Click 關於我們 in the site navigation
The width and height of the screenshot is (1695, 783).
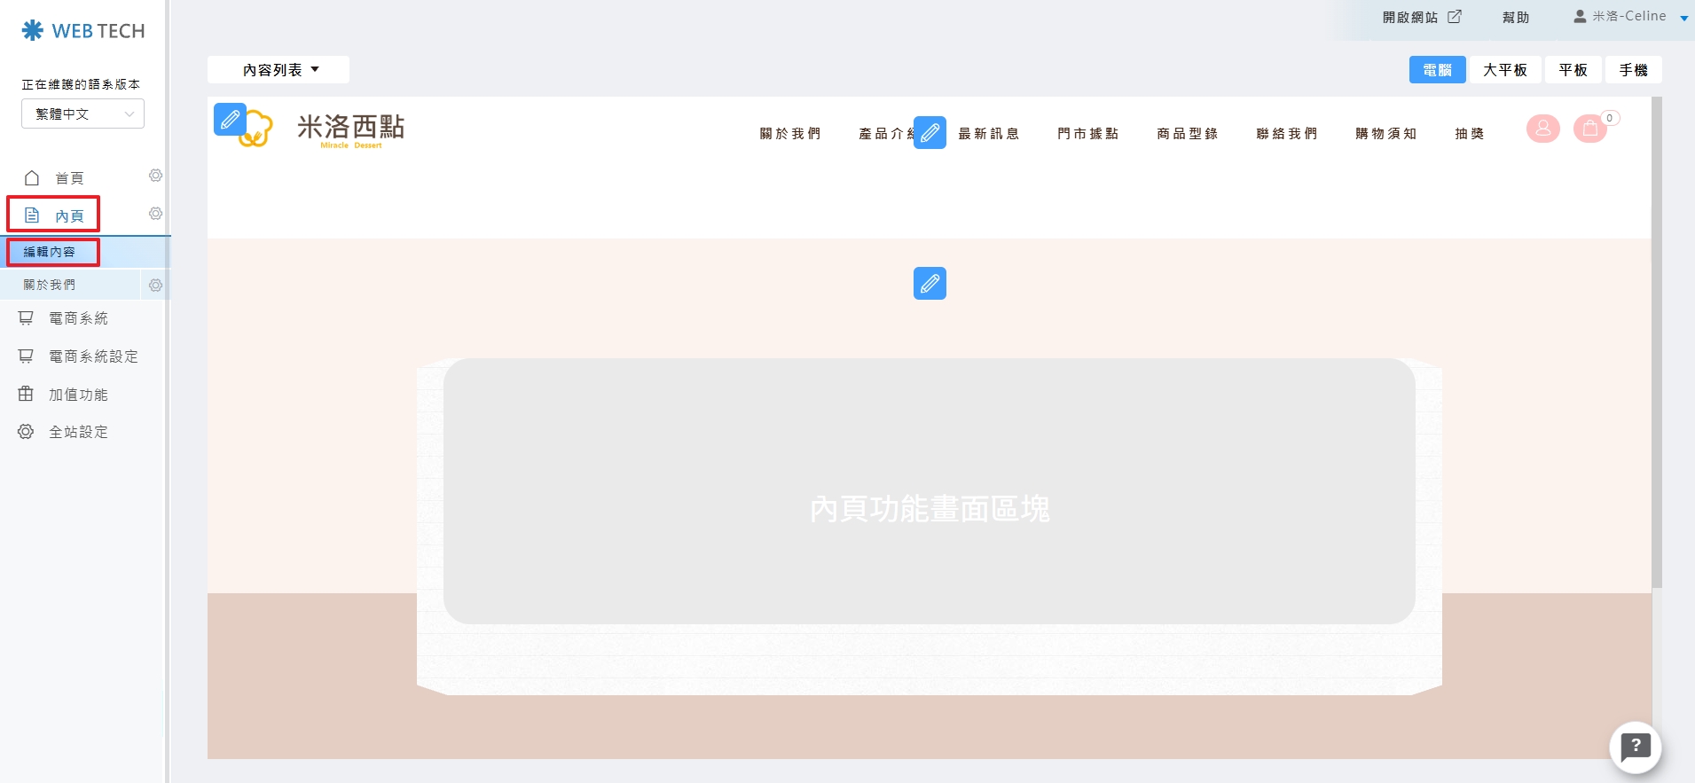coord(790,134)
